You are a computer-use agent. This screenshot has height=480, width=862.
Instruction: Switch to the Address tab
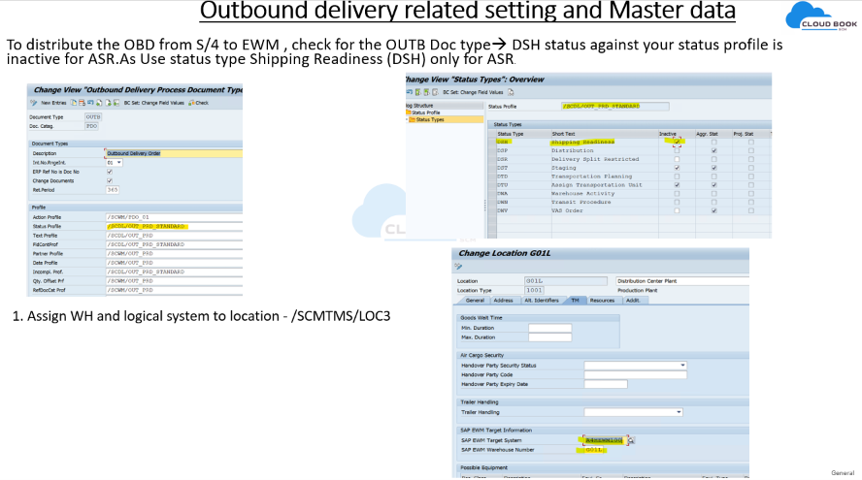(503, 301)
